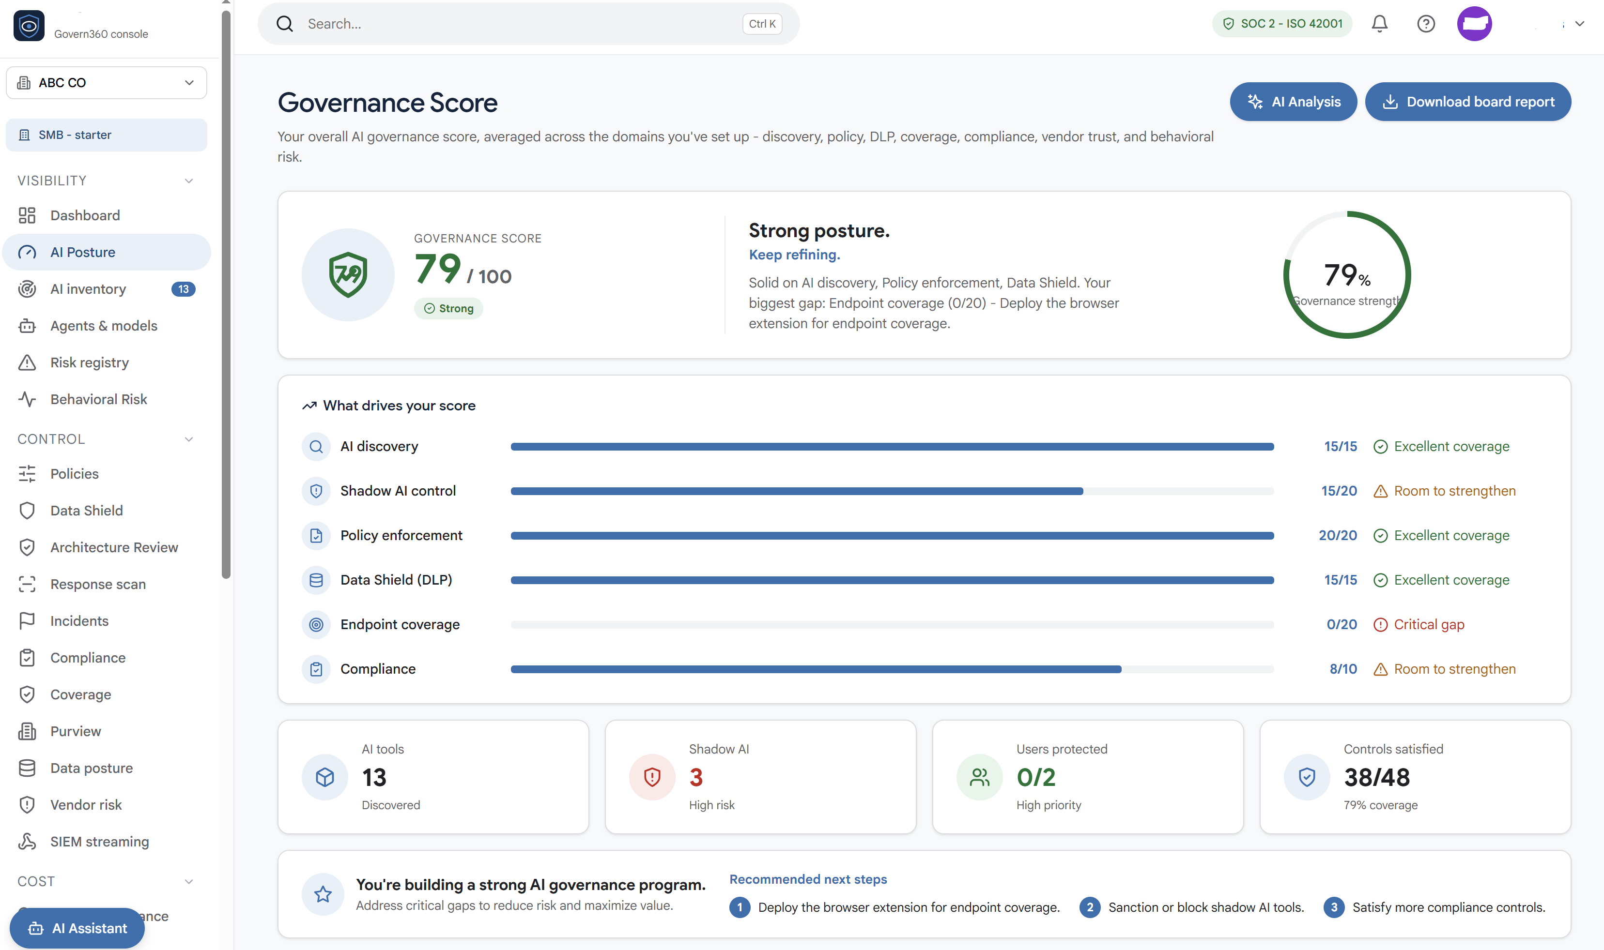
Task: Click the Policy enforcement 20/20 score
Action: click(x=1338, y=536)
